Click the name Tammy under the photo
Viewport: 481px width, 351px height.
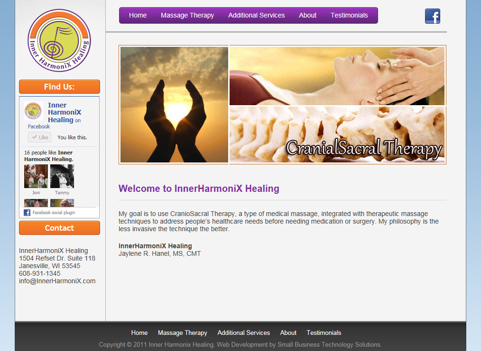pos(62,193)
